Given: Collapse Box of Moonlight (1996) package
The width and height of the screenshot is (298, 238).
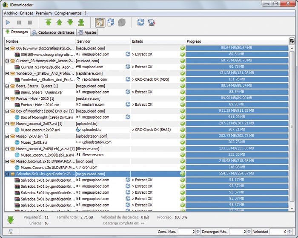Looking at the screenshot, I should point(7,111).
